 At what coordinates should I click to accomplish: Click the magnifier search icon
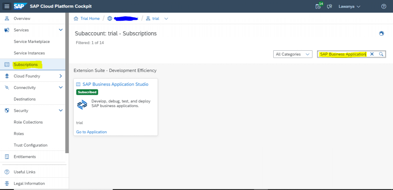pos(381,54)
